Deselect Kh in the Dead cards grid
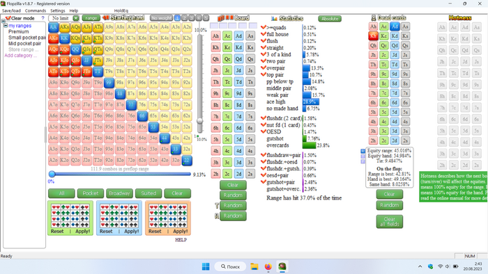The image size is (488, 274). coord(373,36)
